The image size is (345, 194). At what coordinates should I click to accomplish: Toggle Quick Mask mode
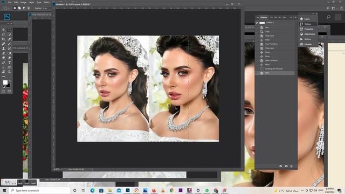click(x=4, y=91)
